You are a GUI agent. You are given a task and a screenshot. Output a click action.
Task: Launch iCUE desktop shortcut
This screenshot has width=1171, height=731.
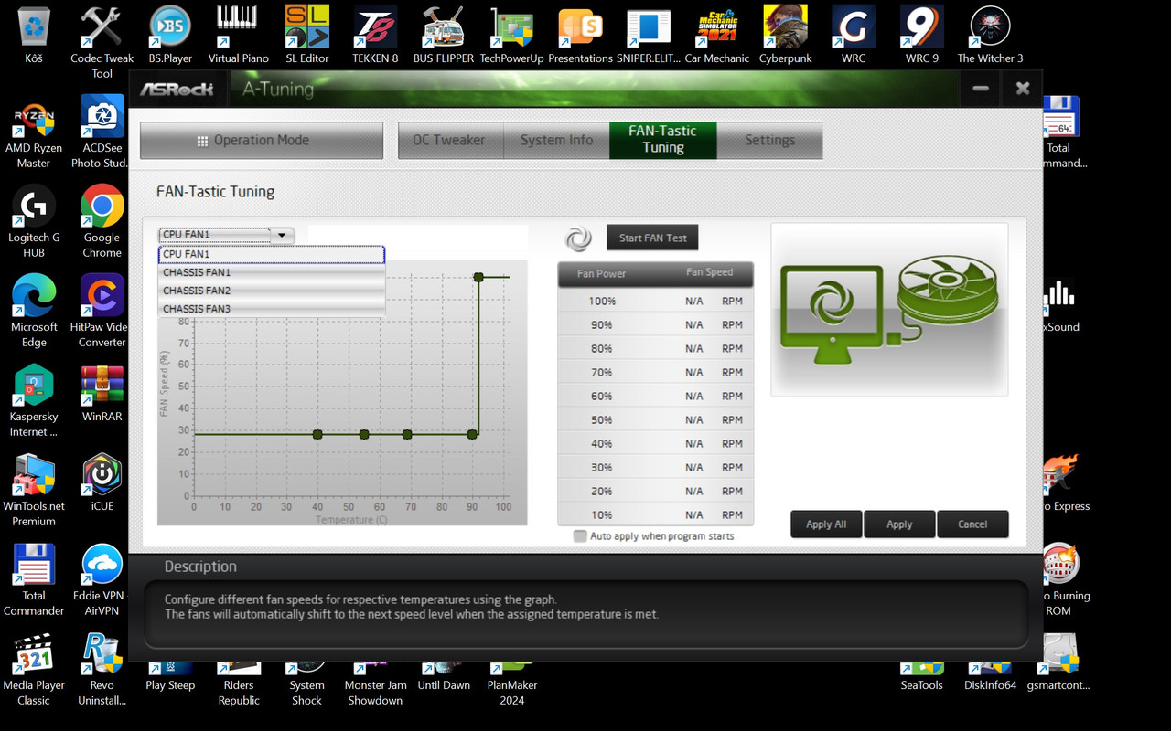coord(102,482)
